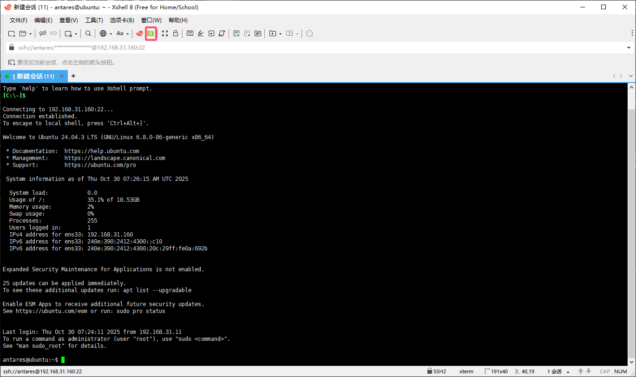Viewport: 636px width, 377px height.
Task: Open a new session with the new session icon
Action: (11, 33)
